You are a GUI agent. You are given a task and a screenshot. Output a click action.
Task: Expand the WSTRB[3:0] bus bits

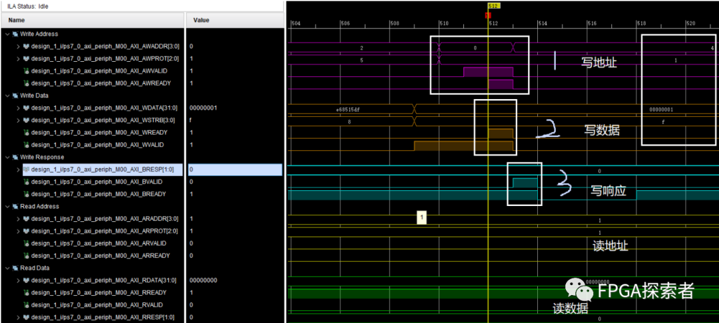pos(19,120)
